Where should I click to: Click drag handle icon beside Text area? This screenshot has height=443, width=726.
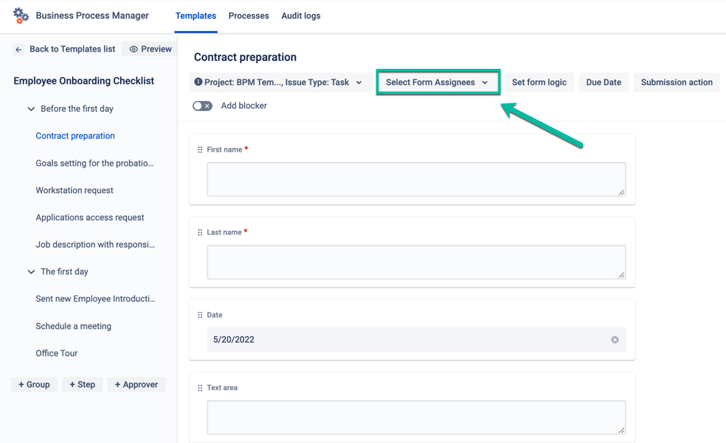pos(200,388)
